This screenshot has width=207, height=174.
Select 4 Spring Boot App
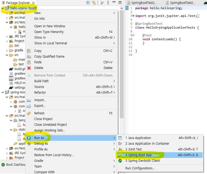click(160, 155)
